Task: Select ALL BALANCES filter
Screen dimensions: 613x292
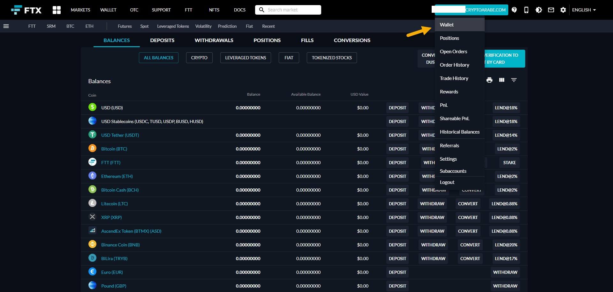Action: pos(158,58)
